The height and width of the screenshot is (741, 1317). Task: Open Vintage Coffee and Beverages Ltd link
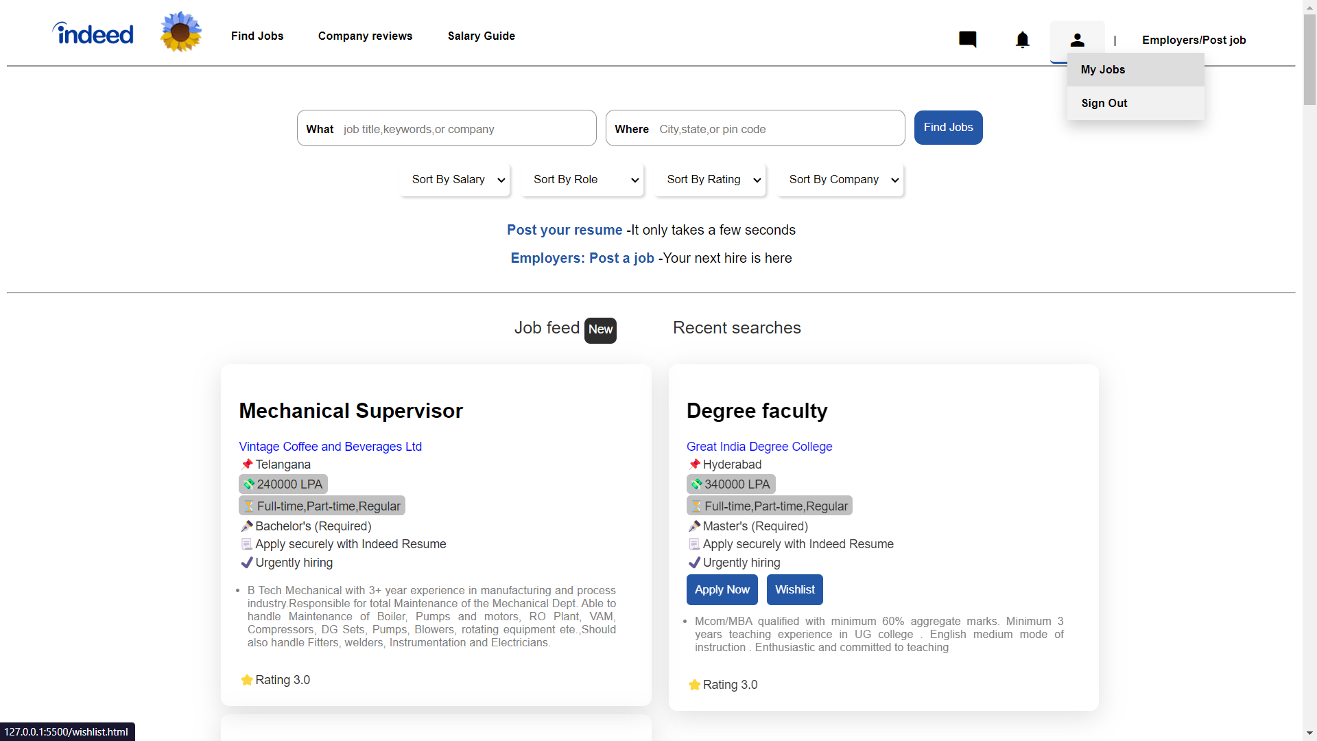(x=330, y=447)
